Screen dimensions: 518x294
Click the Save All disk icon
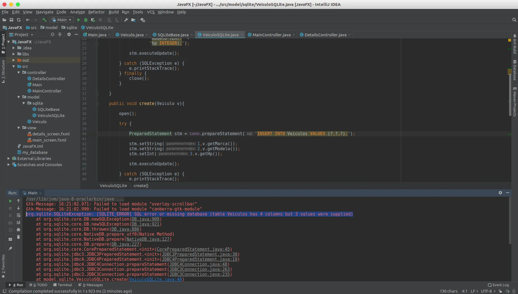click(11, 20)
